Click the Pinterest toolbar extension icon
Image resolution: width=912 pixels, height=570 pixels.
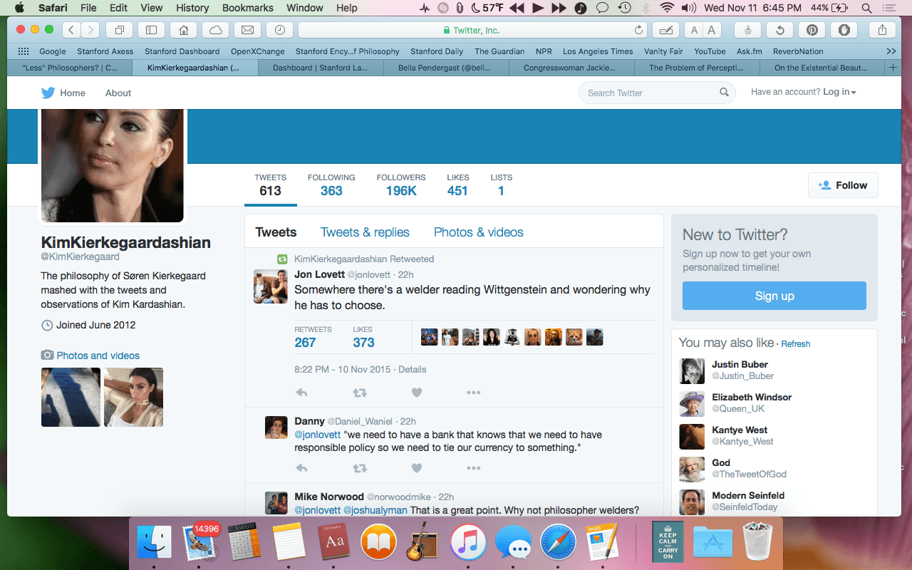pyautogui.click(x=812, y=30)
